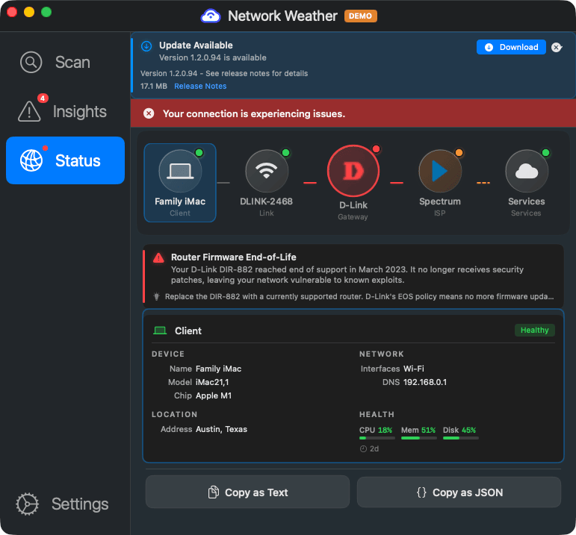Open the Release Notes link
Screen dimensions: 576x535
point(200,87)
